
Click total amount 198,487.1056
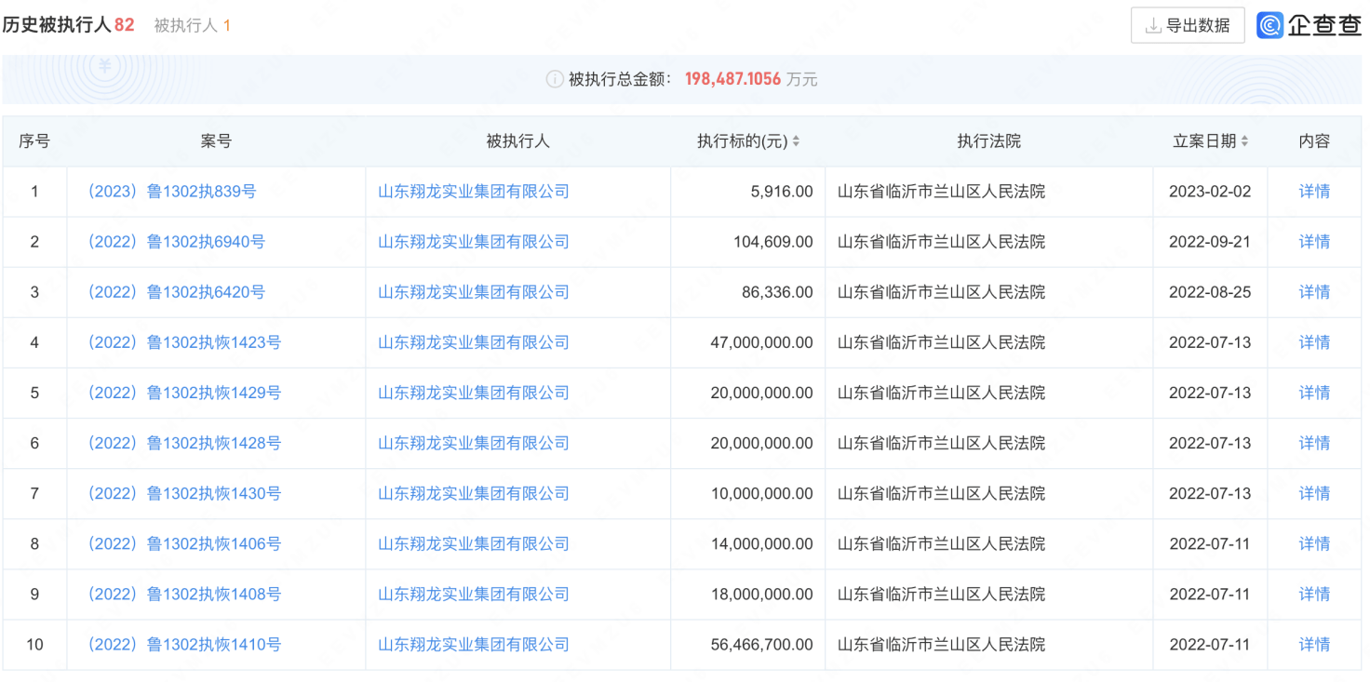point(732,80)
